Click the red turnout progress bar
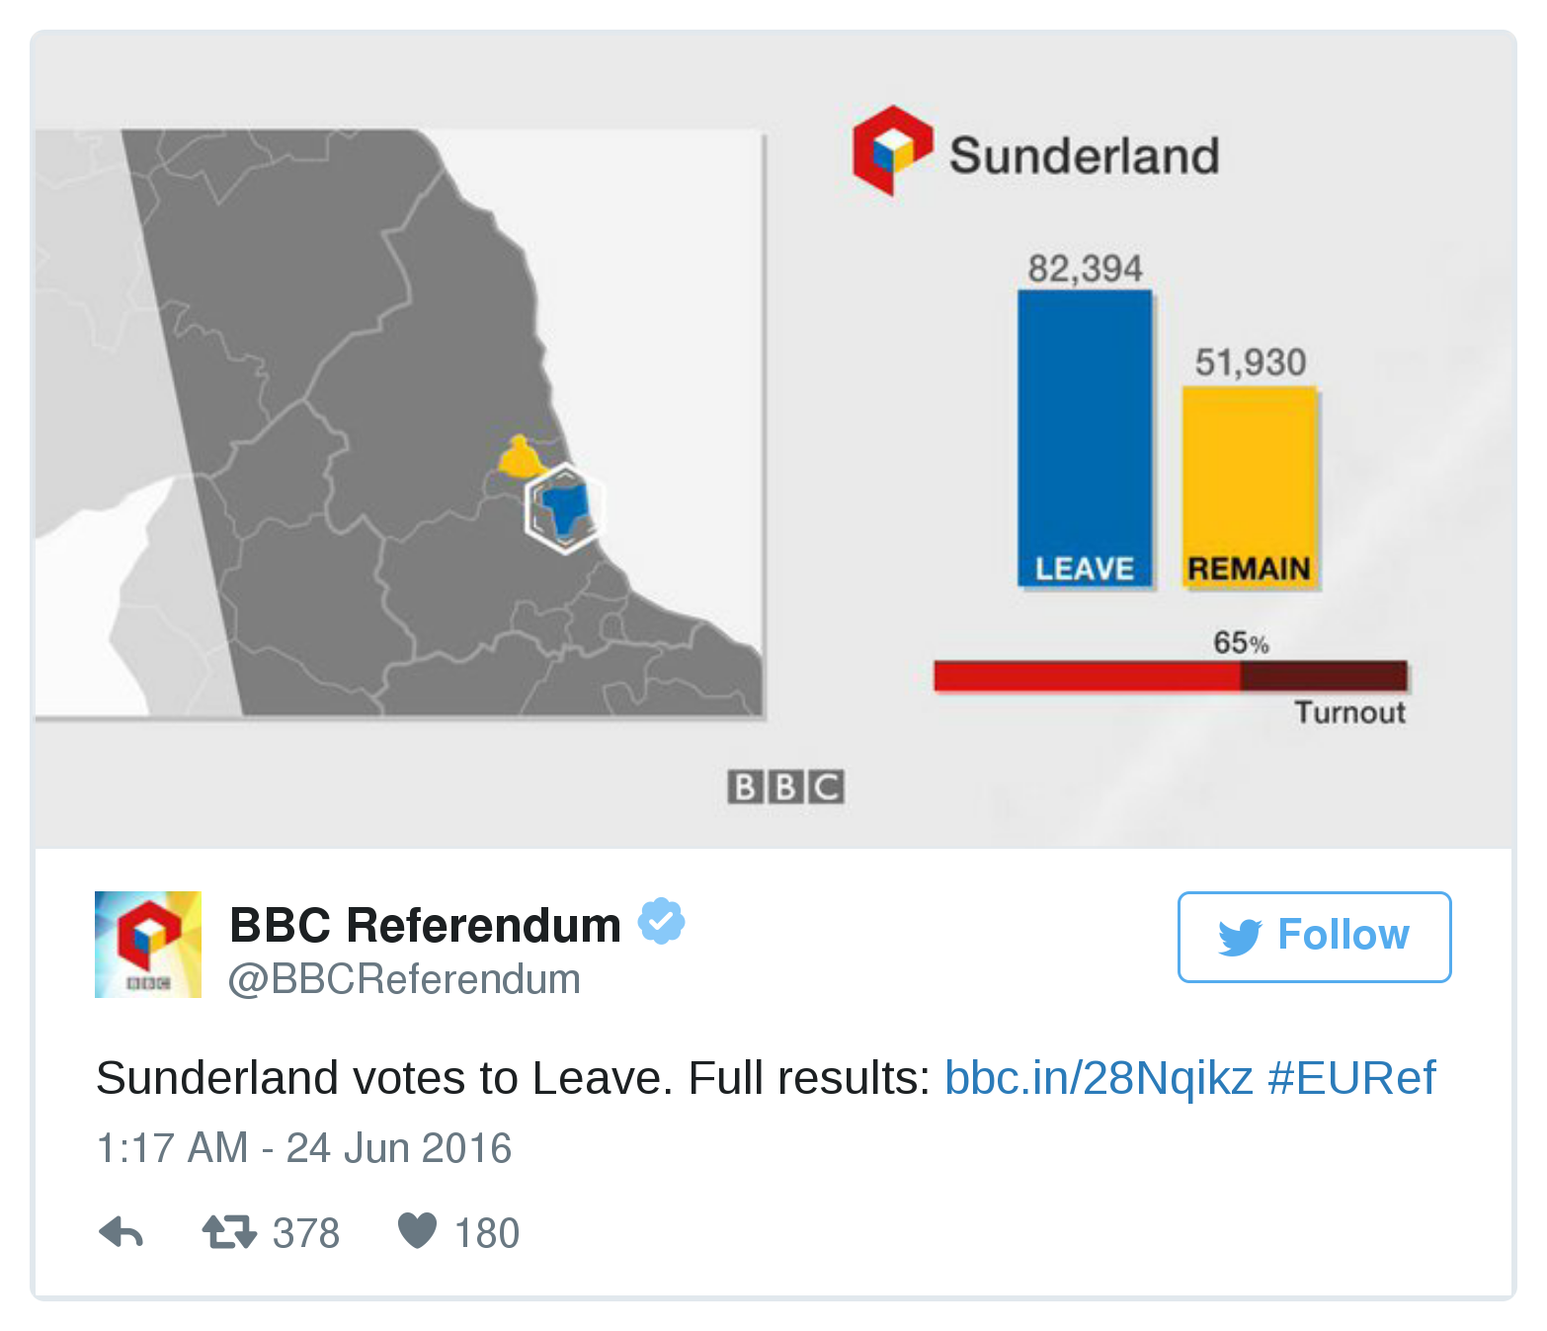 tap(1170, 676)
